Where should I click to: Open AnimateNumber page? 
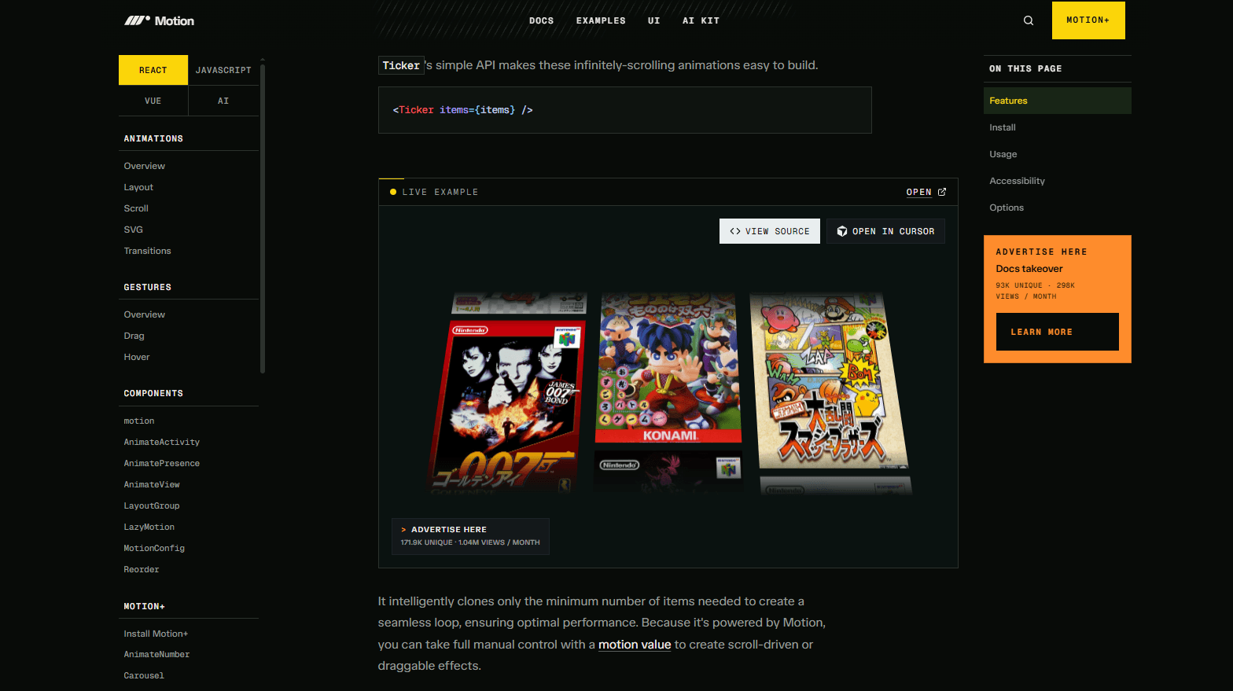(156, 655)
